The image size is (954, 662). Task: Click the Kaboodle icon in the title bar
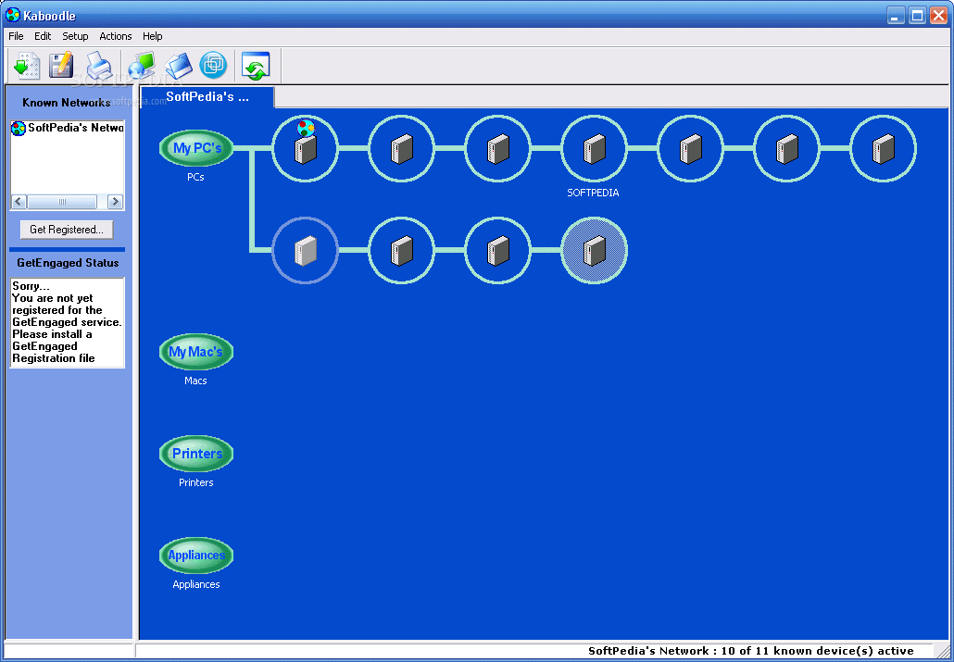pos(13,15)
